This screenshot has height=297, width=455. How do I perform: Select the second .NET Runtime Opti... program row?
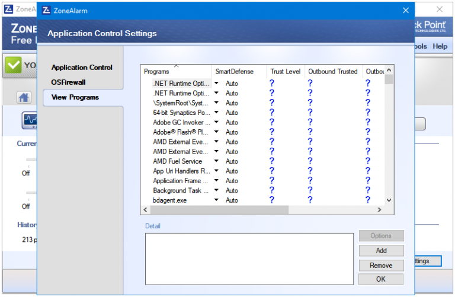click(x=181, y=93)
